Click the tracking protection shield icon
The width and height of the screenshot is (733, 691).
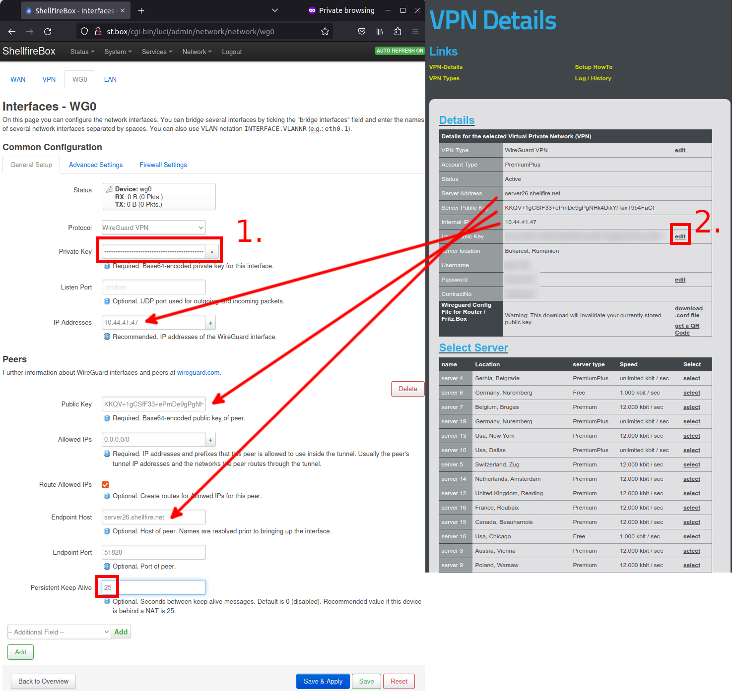(84, 31)
